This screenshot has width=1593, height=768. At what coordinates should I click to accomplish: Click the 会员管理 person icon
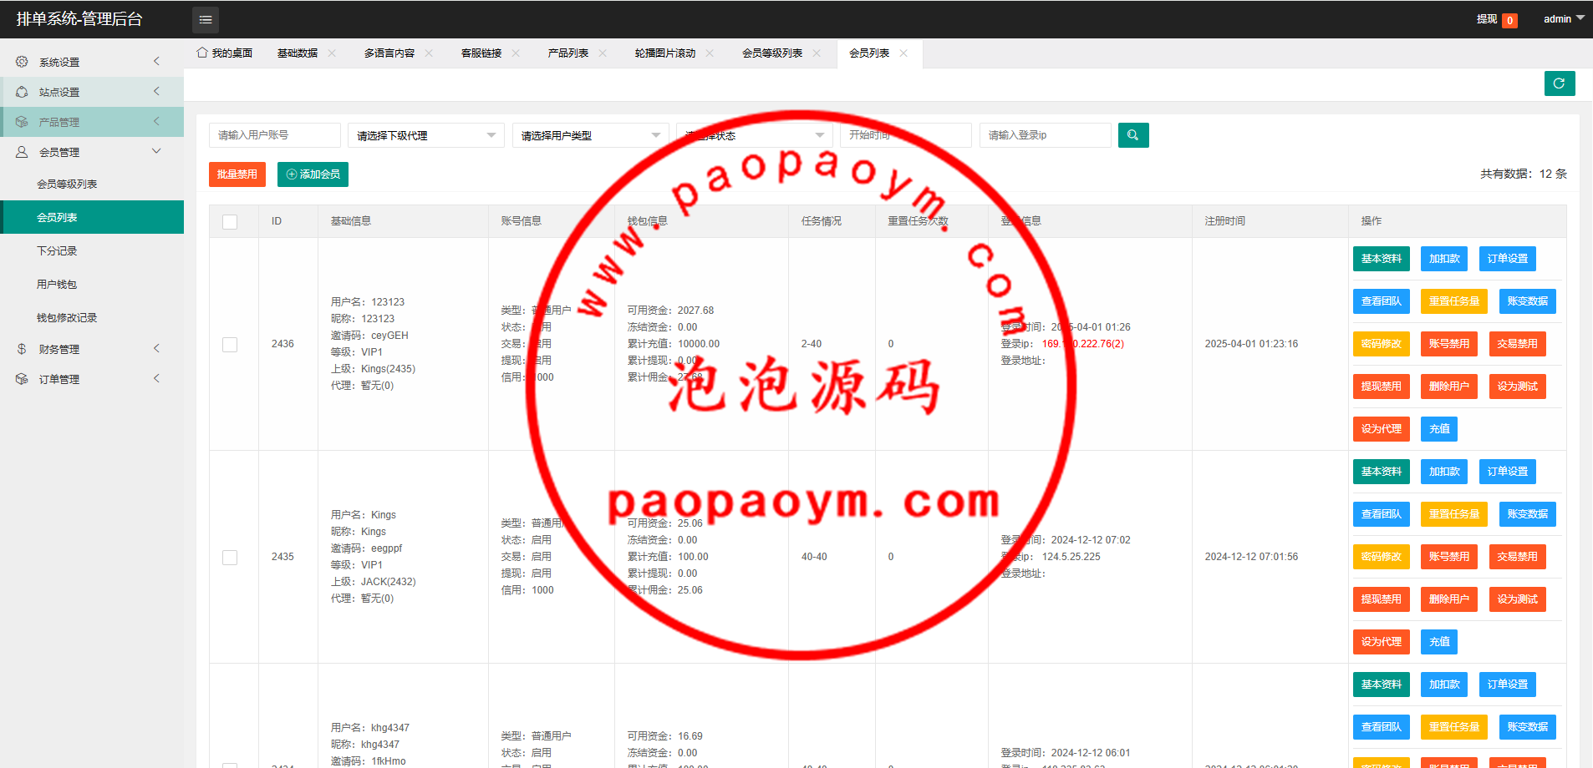pos(22,152)
